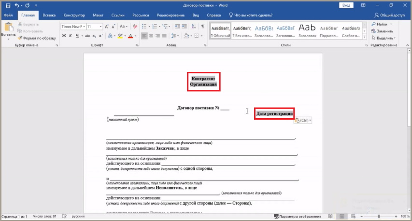The image size is (412, 221).
Task: Toggle Bold formatting button Ж
Action: [64, 36]
